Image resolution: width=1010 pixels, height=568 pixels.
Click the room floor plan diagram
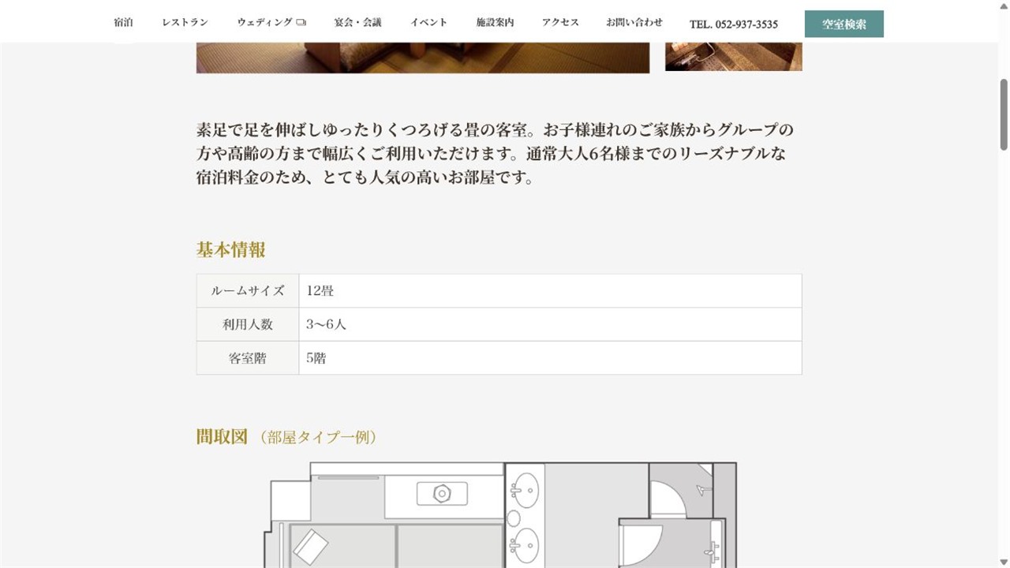pos(499,514)
